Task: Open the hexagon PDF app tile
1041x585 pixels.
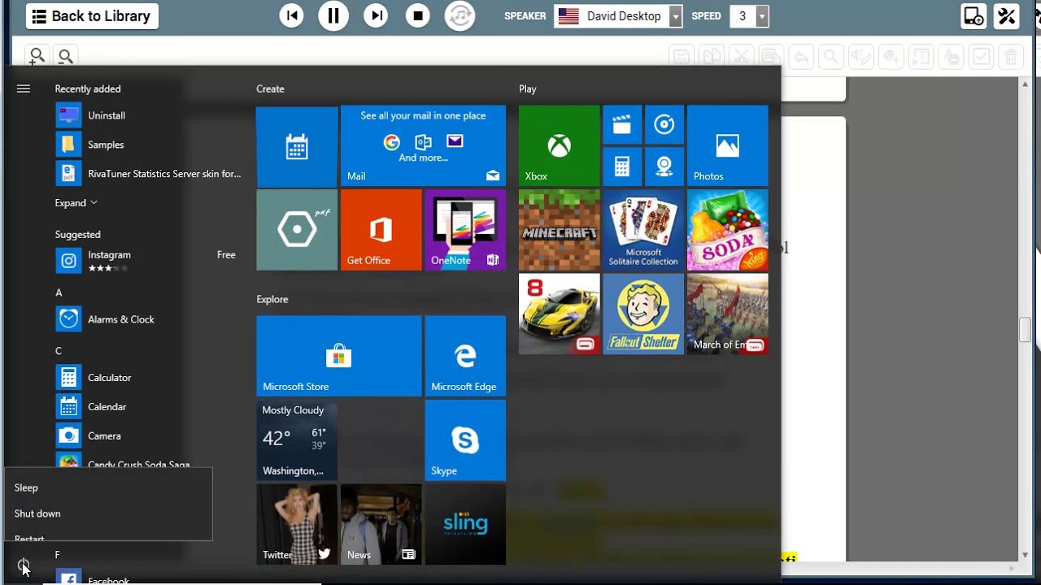Action: [x=297, y=230]
